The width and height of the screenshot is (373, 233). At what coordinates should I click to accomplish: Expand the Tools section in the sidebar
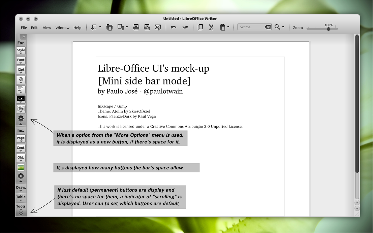(x=21, y=207)
